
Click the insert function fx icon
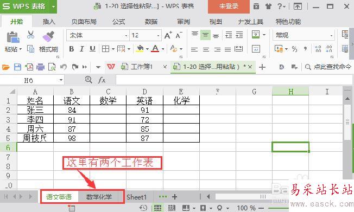tap(102, 80)
